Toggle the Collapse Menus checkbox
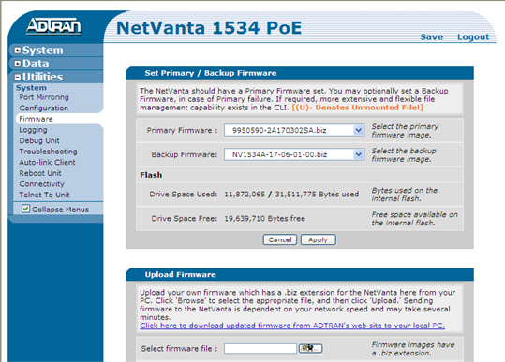 pos(26,209)
